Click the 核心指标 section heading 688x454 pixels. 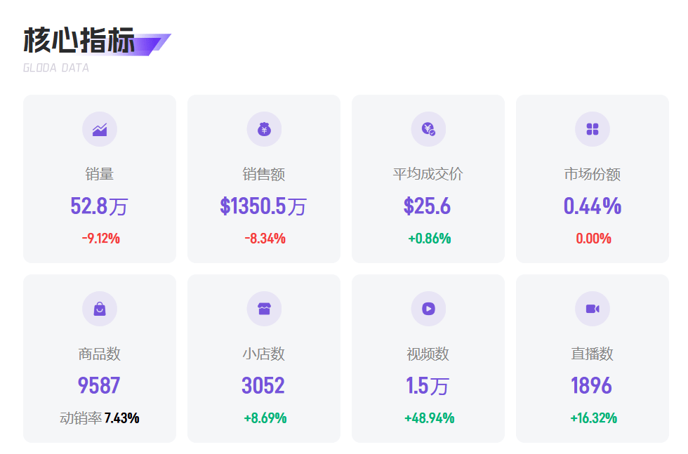pyautogui.click(x=79, y=41)
